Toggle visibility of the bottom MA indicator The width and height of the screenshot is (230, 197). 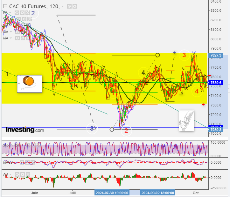pos(17,38)
